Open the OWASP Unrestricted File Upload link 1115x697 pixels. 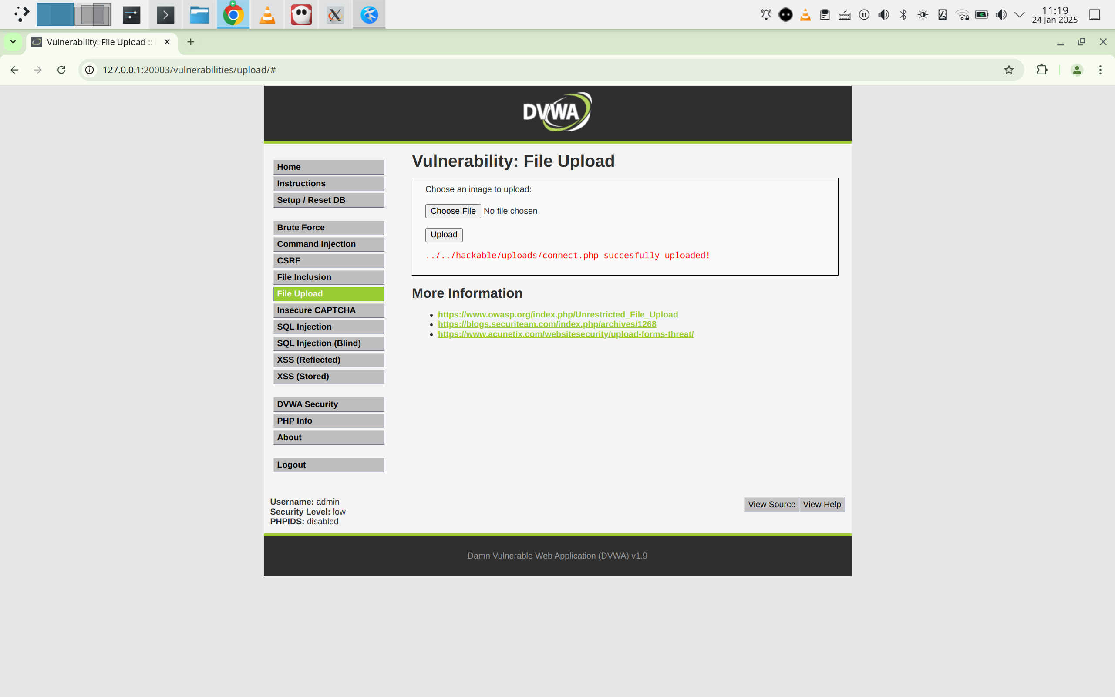[557, 314]
